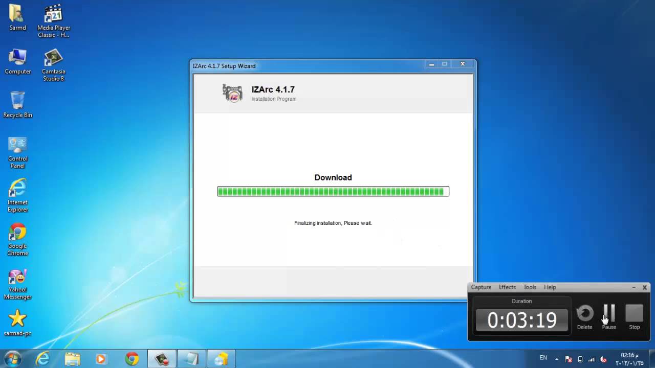The height and width of the screenshot is (368, 655).
Task: Click IZArc logo in setup header
Action: pyautogui.click(x=232, y=93)
